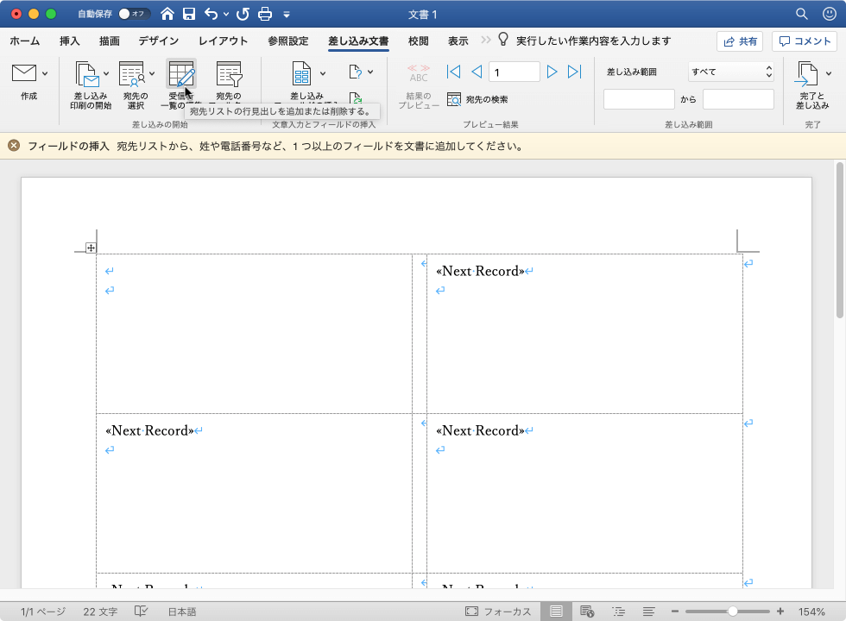Open the Home icon in title bar

coord(167,14)
